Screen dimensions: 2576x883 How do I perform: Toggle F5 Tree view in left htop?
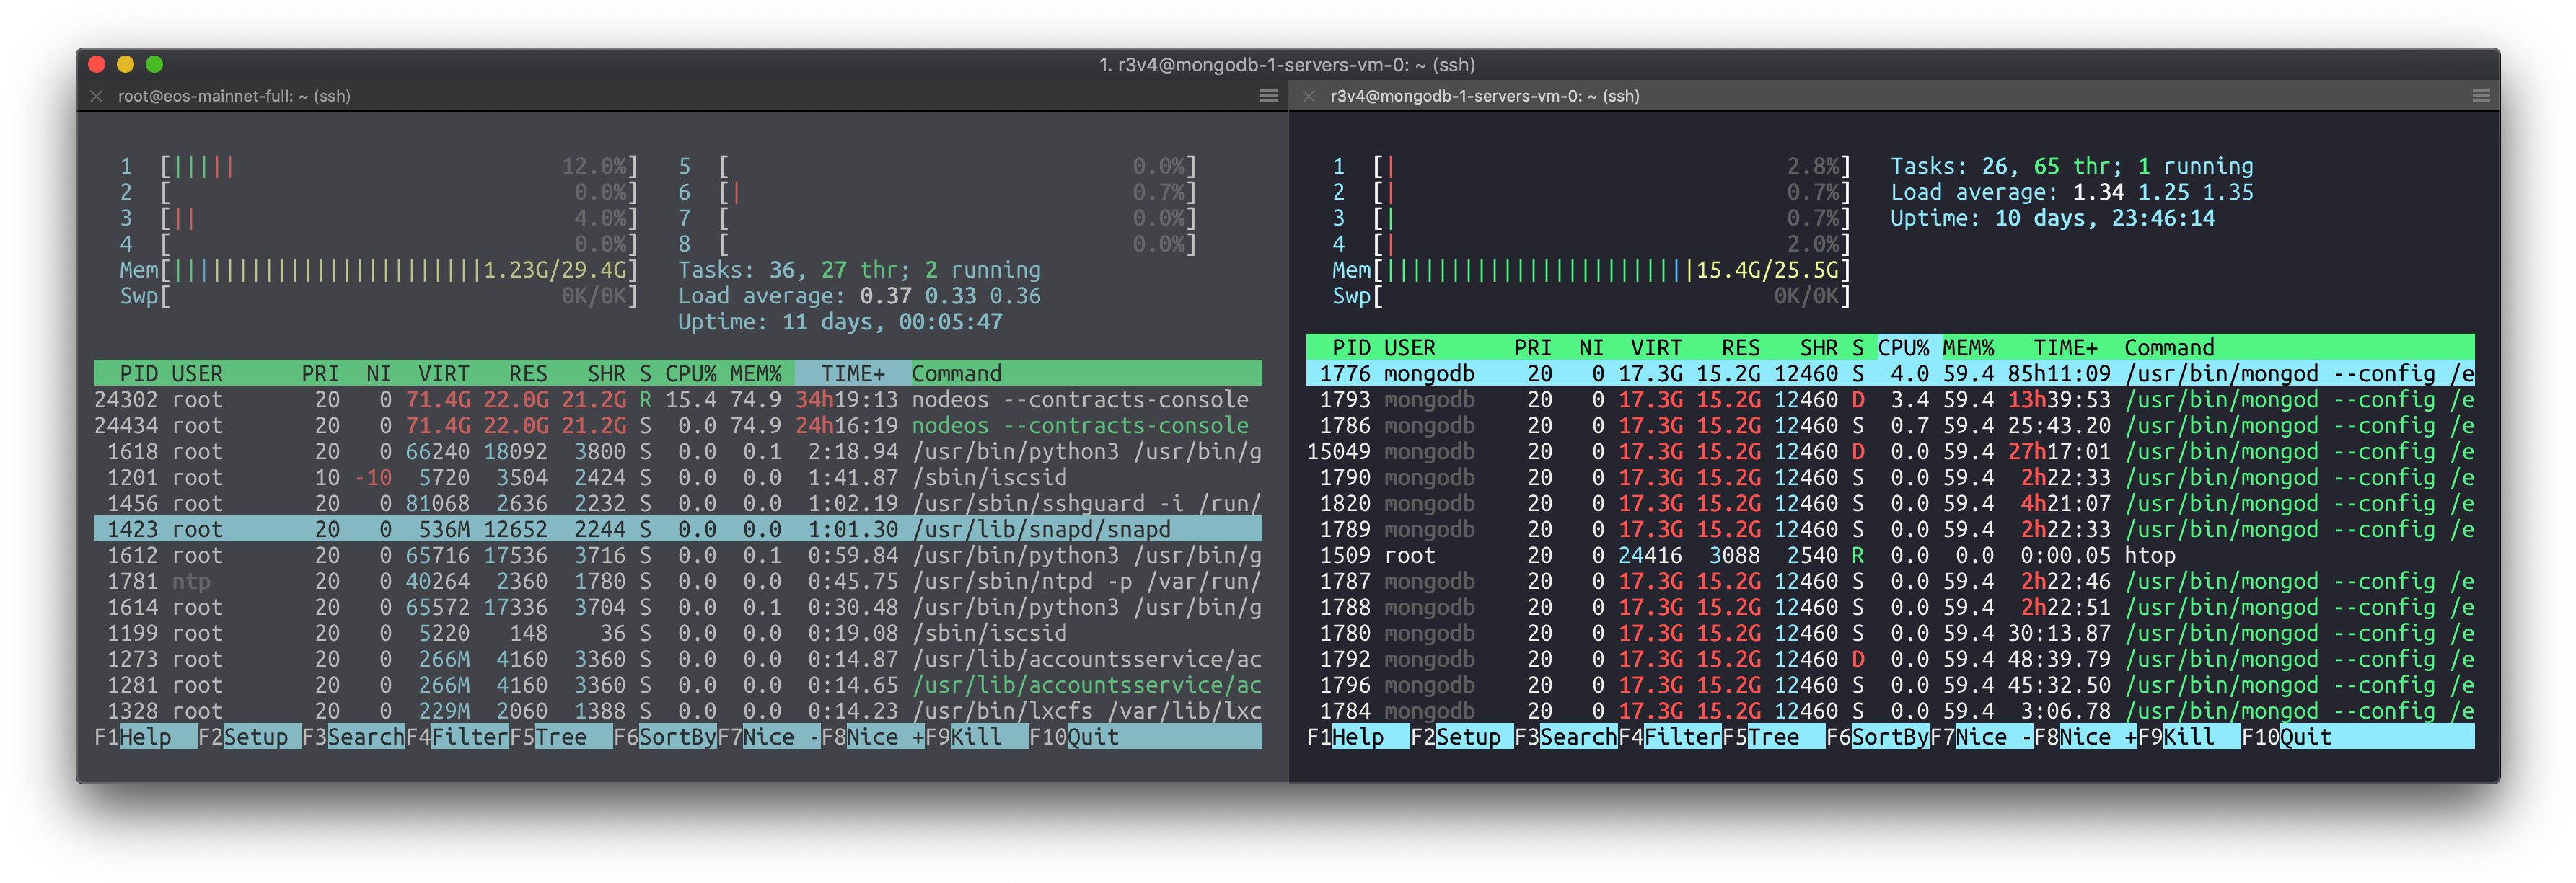(560, 737)
